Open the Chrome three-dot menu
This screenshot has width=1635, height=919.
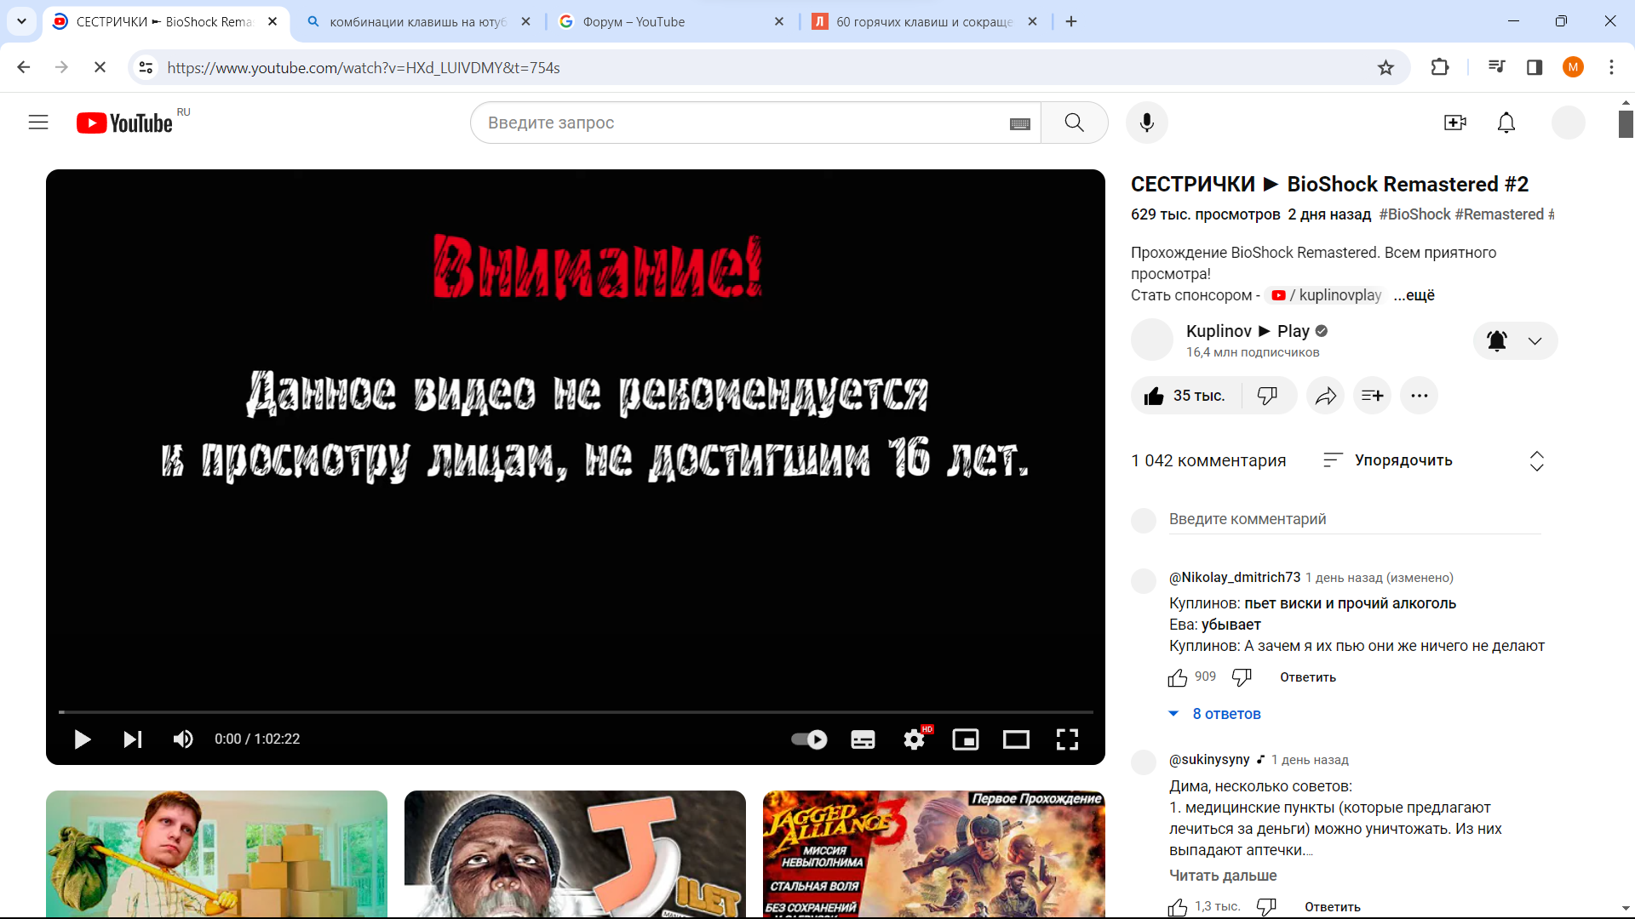pyautogui.click(x=1611, y=67)
